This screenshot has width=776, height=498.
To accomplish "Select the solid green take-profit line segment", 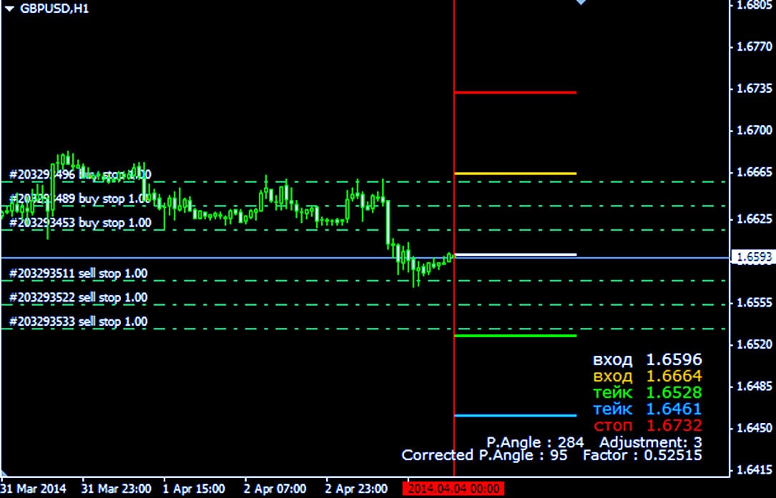I will click(x=515, y=335).
